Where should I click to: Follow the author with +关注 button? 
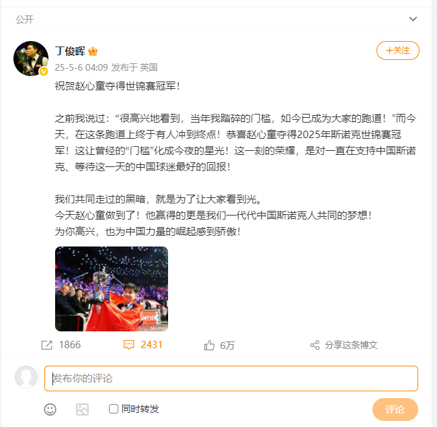coord(398,51)
